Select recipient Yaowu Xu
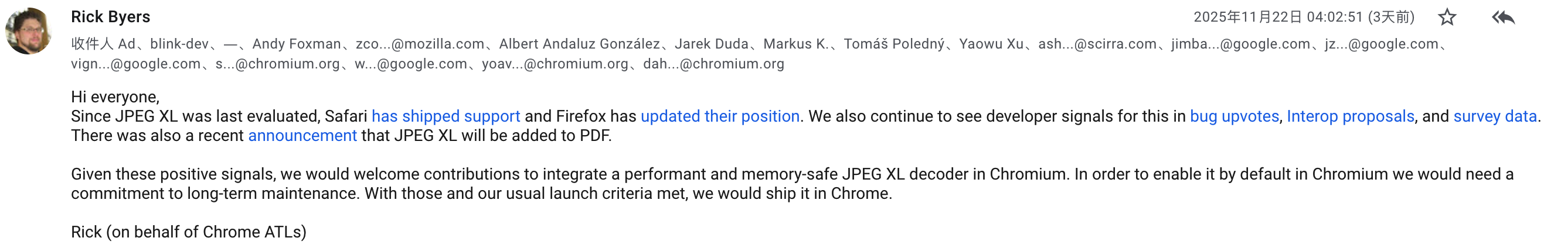 click(991, 44)
